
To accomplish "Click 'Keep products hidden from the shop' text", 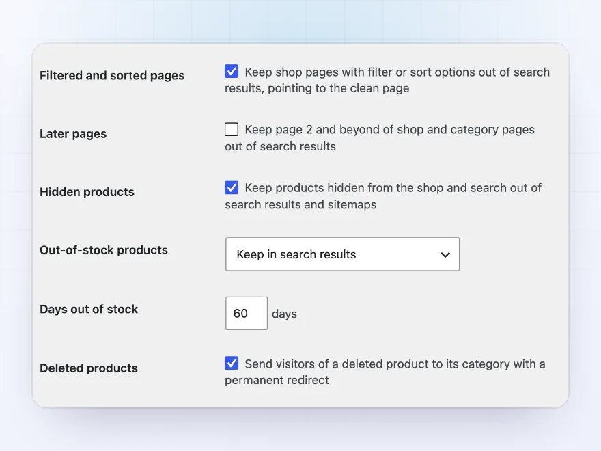I will coord(383,196).
